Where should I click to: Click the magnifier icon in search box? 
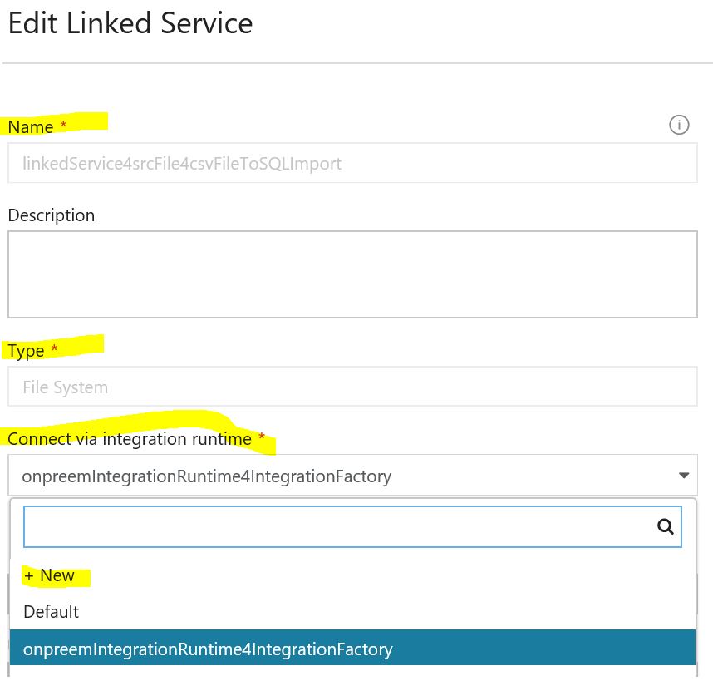(666, 526)
